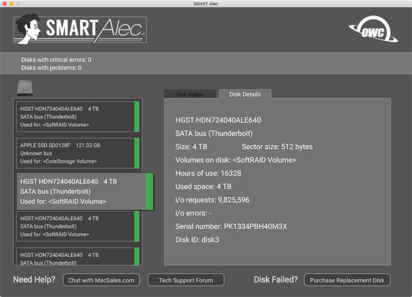Click the Size: 4 TB text in details
Image resolution: width=412 pixels, height=297 pixels.
coord(191,147)
